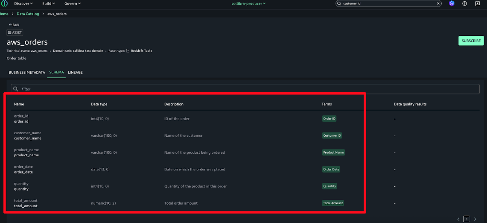Click the Collibra logo icon
The width and height of the screenshot is (487, 223).
(x=4, y=3)
